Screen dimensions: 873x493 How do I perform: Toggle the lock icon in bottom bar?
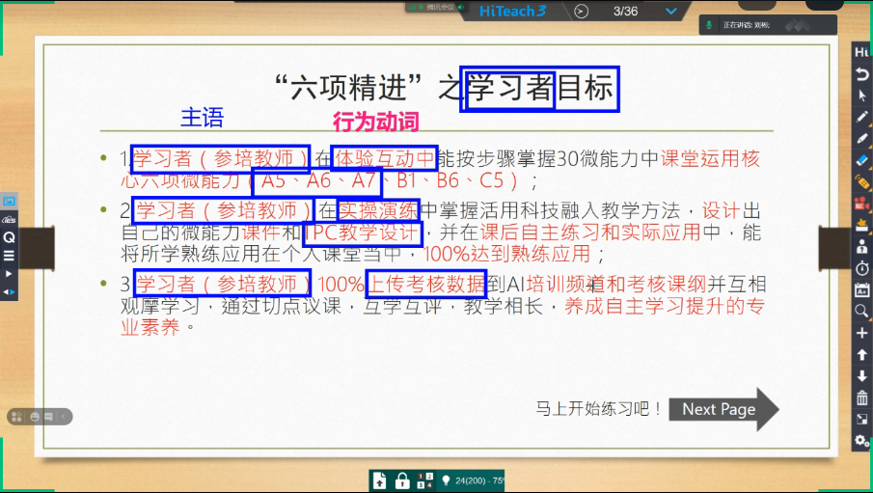(x=402, y=480)
